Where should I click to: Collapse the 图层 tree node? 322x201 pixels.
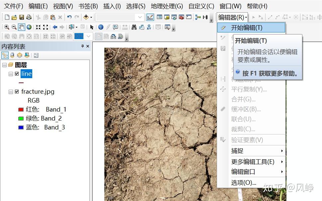tap(4, 65)
